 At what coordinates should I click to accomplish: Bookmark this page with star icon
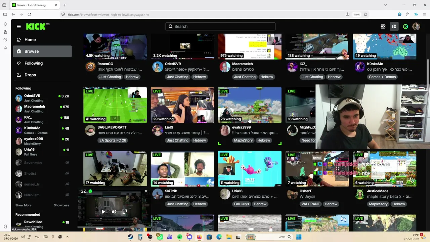click(365, 14)
